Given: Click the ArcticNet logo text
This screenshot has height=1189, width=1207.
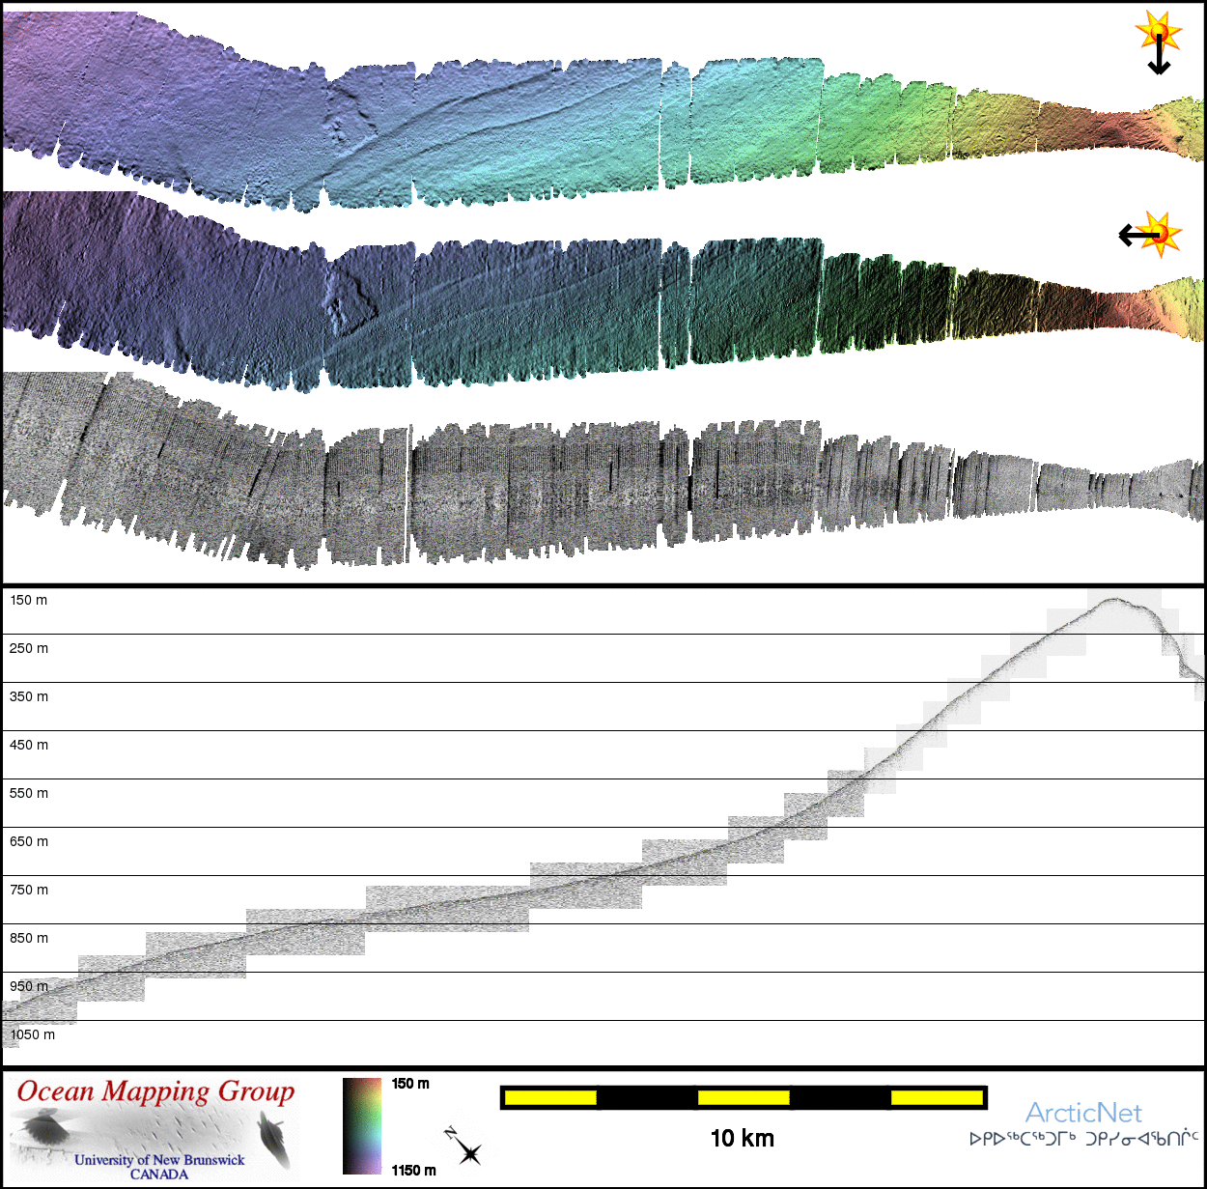Looking at the screenshot, I should [x=1082, y=1113].
